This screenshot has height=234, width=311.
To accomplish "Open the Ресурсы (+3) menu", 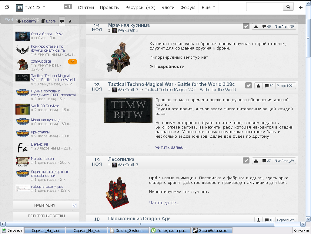I will click(140, 8).
